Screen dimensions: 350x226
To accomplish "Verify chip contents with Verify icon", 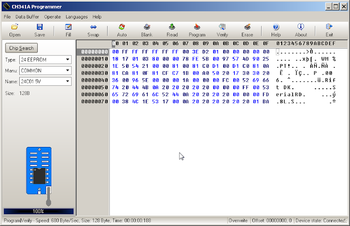I will point(222,30).
